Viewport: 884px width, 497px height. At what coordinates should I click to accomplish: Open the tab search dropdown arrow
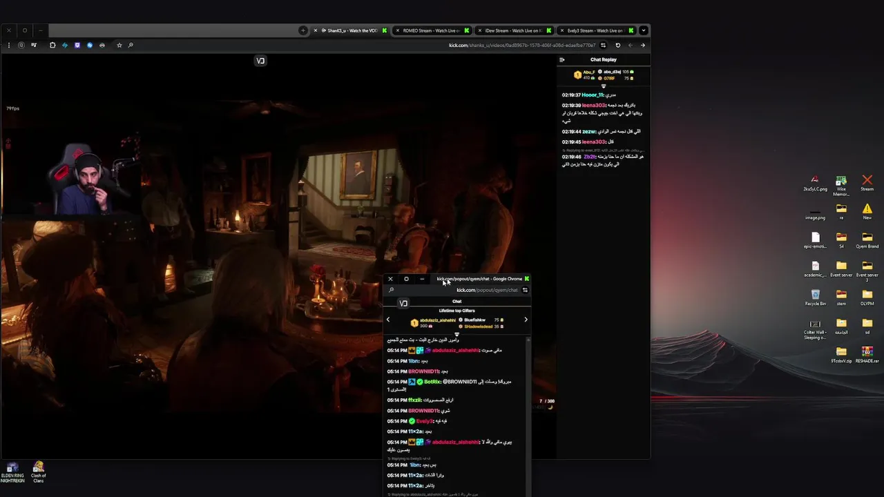643,30
